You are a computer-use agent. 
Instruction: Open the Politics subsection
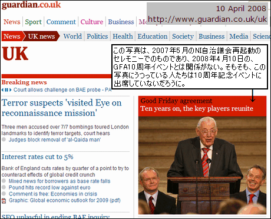click(x=97, y=36)
